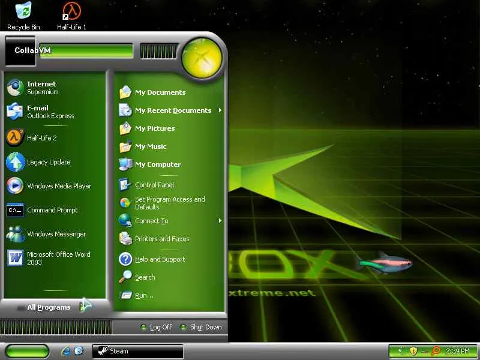Select the Printers and Faxes label
480x360 pixels.
[162, 239]
